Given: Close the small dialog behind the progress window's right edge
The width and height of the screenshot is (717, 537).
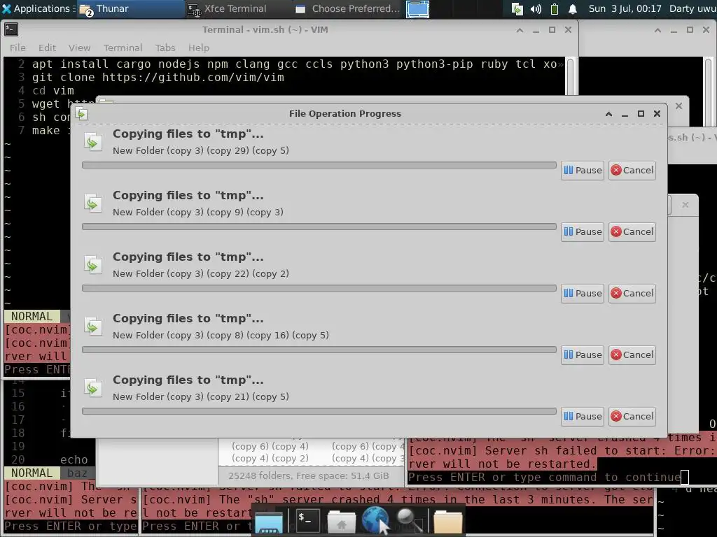Looking at the screenshot, I should coord(685,205).
